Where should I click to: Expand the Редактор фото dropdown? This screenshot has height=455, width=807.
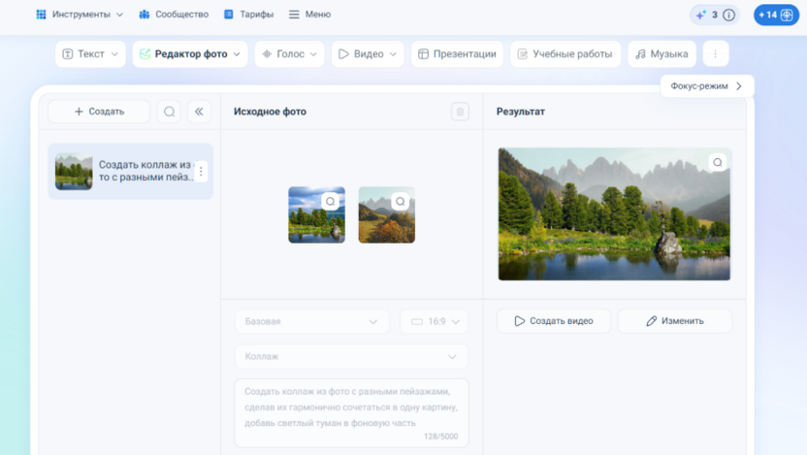[190, 54]
